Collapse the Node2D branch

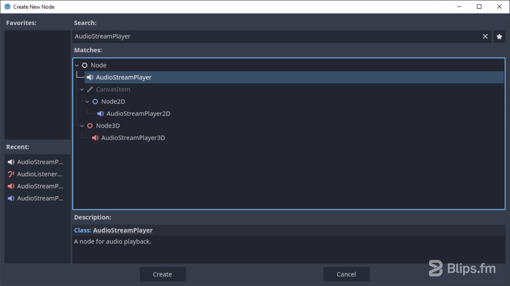[x=87, y=102]
